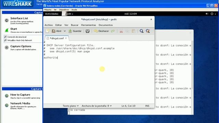Open find and replace icon
This screenshot has height=123, width=219.
point(148,31)
